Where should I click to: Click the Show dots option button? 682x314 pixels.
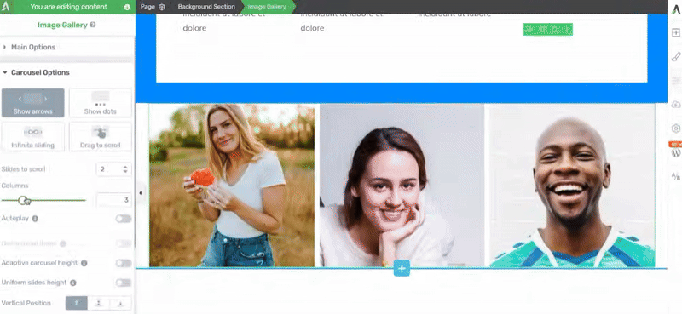pos(101,103)
